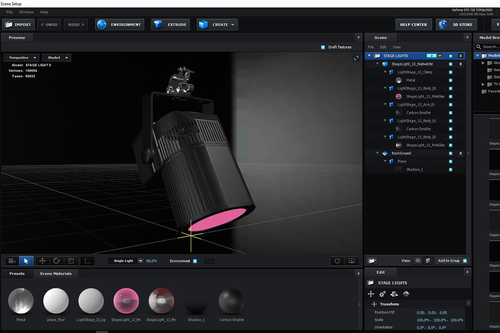
Task: Maximize the preview viewport with expand icon
Action: click(356, 58)
